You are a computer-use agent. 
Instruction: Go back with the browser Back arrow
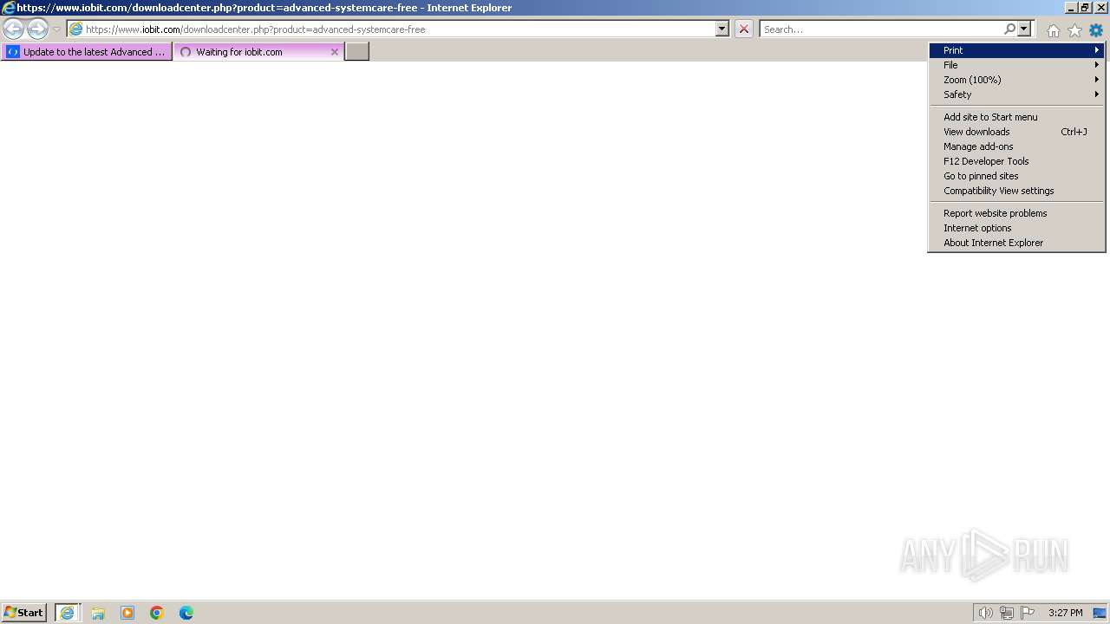pos(14,29)
